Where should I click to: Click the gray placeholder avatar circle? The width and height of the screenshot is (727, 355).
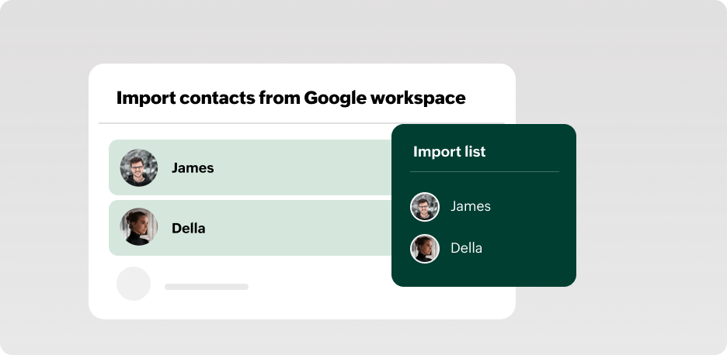134,284
